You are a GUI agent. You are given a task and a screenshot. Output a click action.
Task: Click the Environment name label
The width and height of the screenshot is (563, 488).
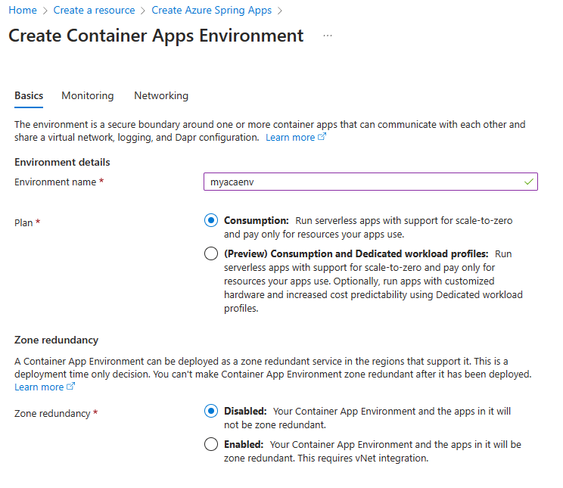point(55,182)
